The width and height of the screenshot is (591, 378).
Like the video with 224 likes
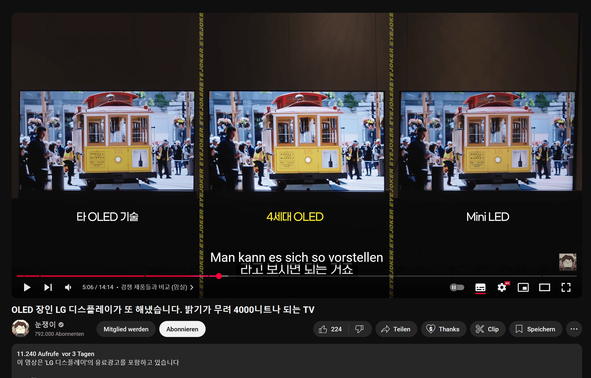(x=330, y=329)
